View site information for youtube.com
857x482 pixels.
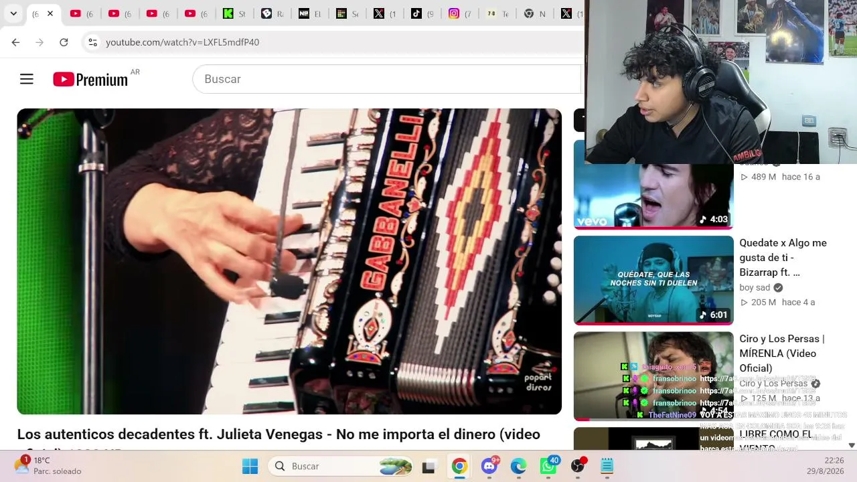(x=92, y=42)
